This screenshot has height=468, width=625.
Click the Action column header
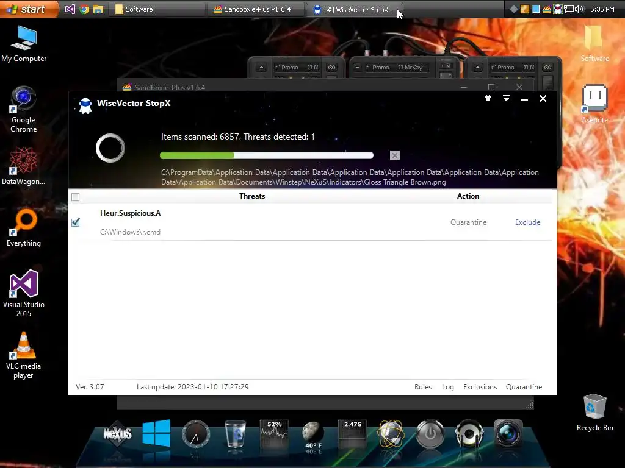468,196
